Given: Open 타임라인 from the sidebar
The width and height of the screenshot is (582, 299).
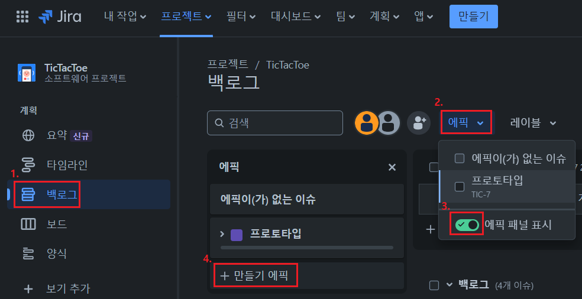Looking at the screenshot, I should click(67, 165).
